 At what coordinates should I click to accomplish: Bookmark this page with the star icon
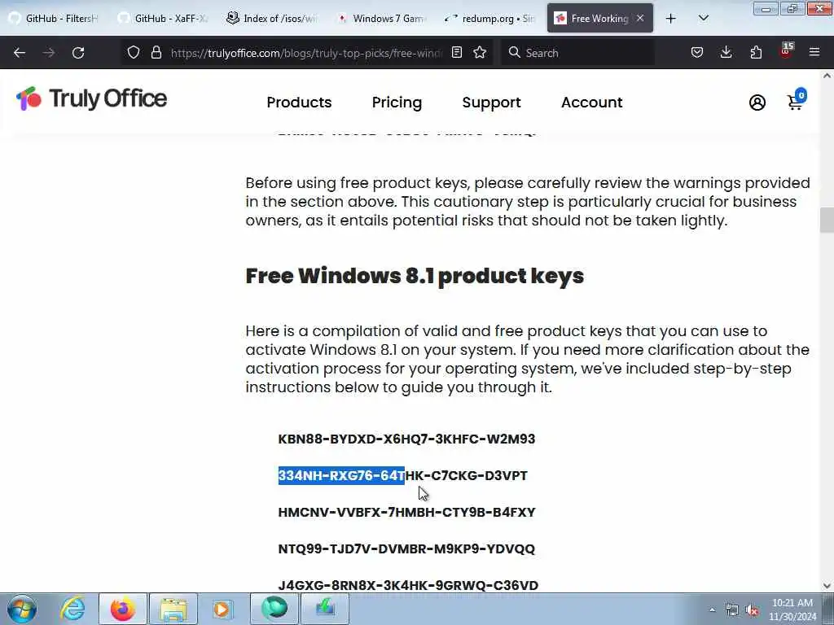click(x=480, y=52)
